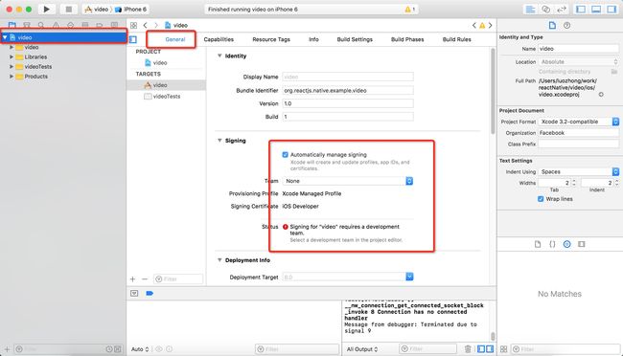Toggle Wrap lines checkbox
Screen dimensions: 623x356
tap(541, 199)
